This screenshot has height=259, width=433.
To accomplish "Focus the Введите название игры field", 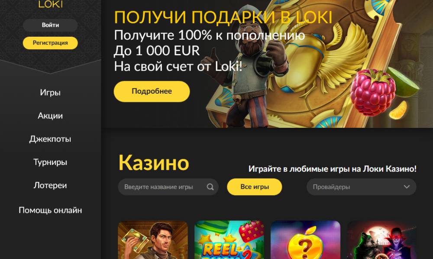I will [x=168, y=187].
